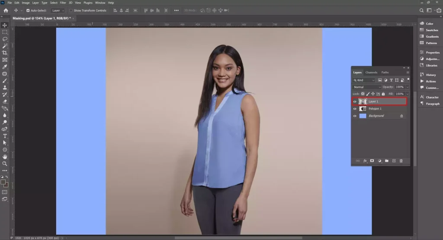Select the Brush tool
This screenshot has width=443, height=240.
pyautogui.click(x=5, y=81)
